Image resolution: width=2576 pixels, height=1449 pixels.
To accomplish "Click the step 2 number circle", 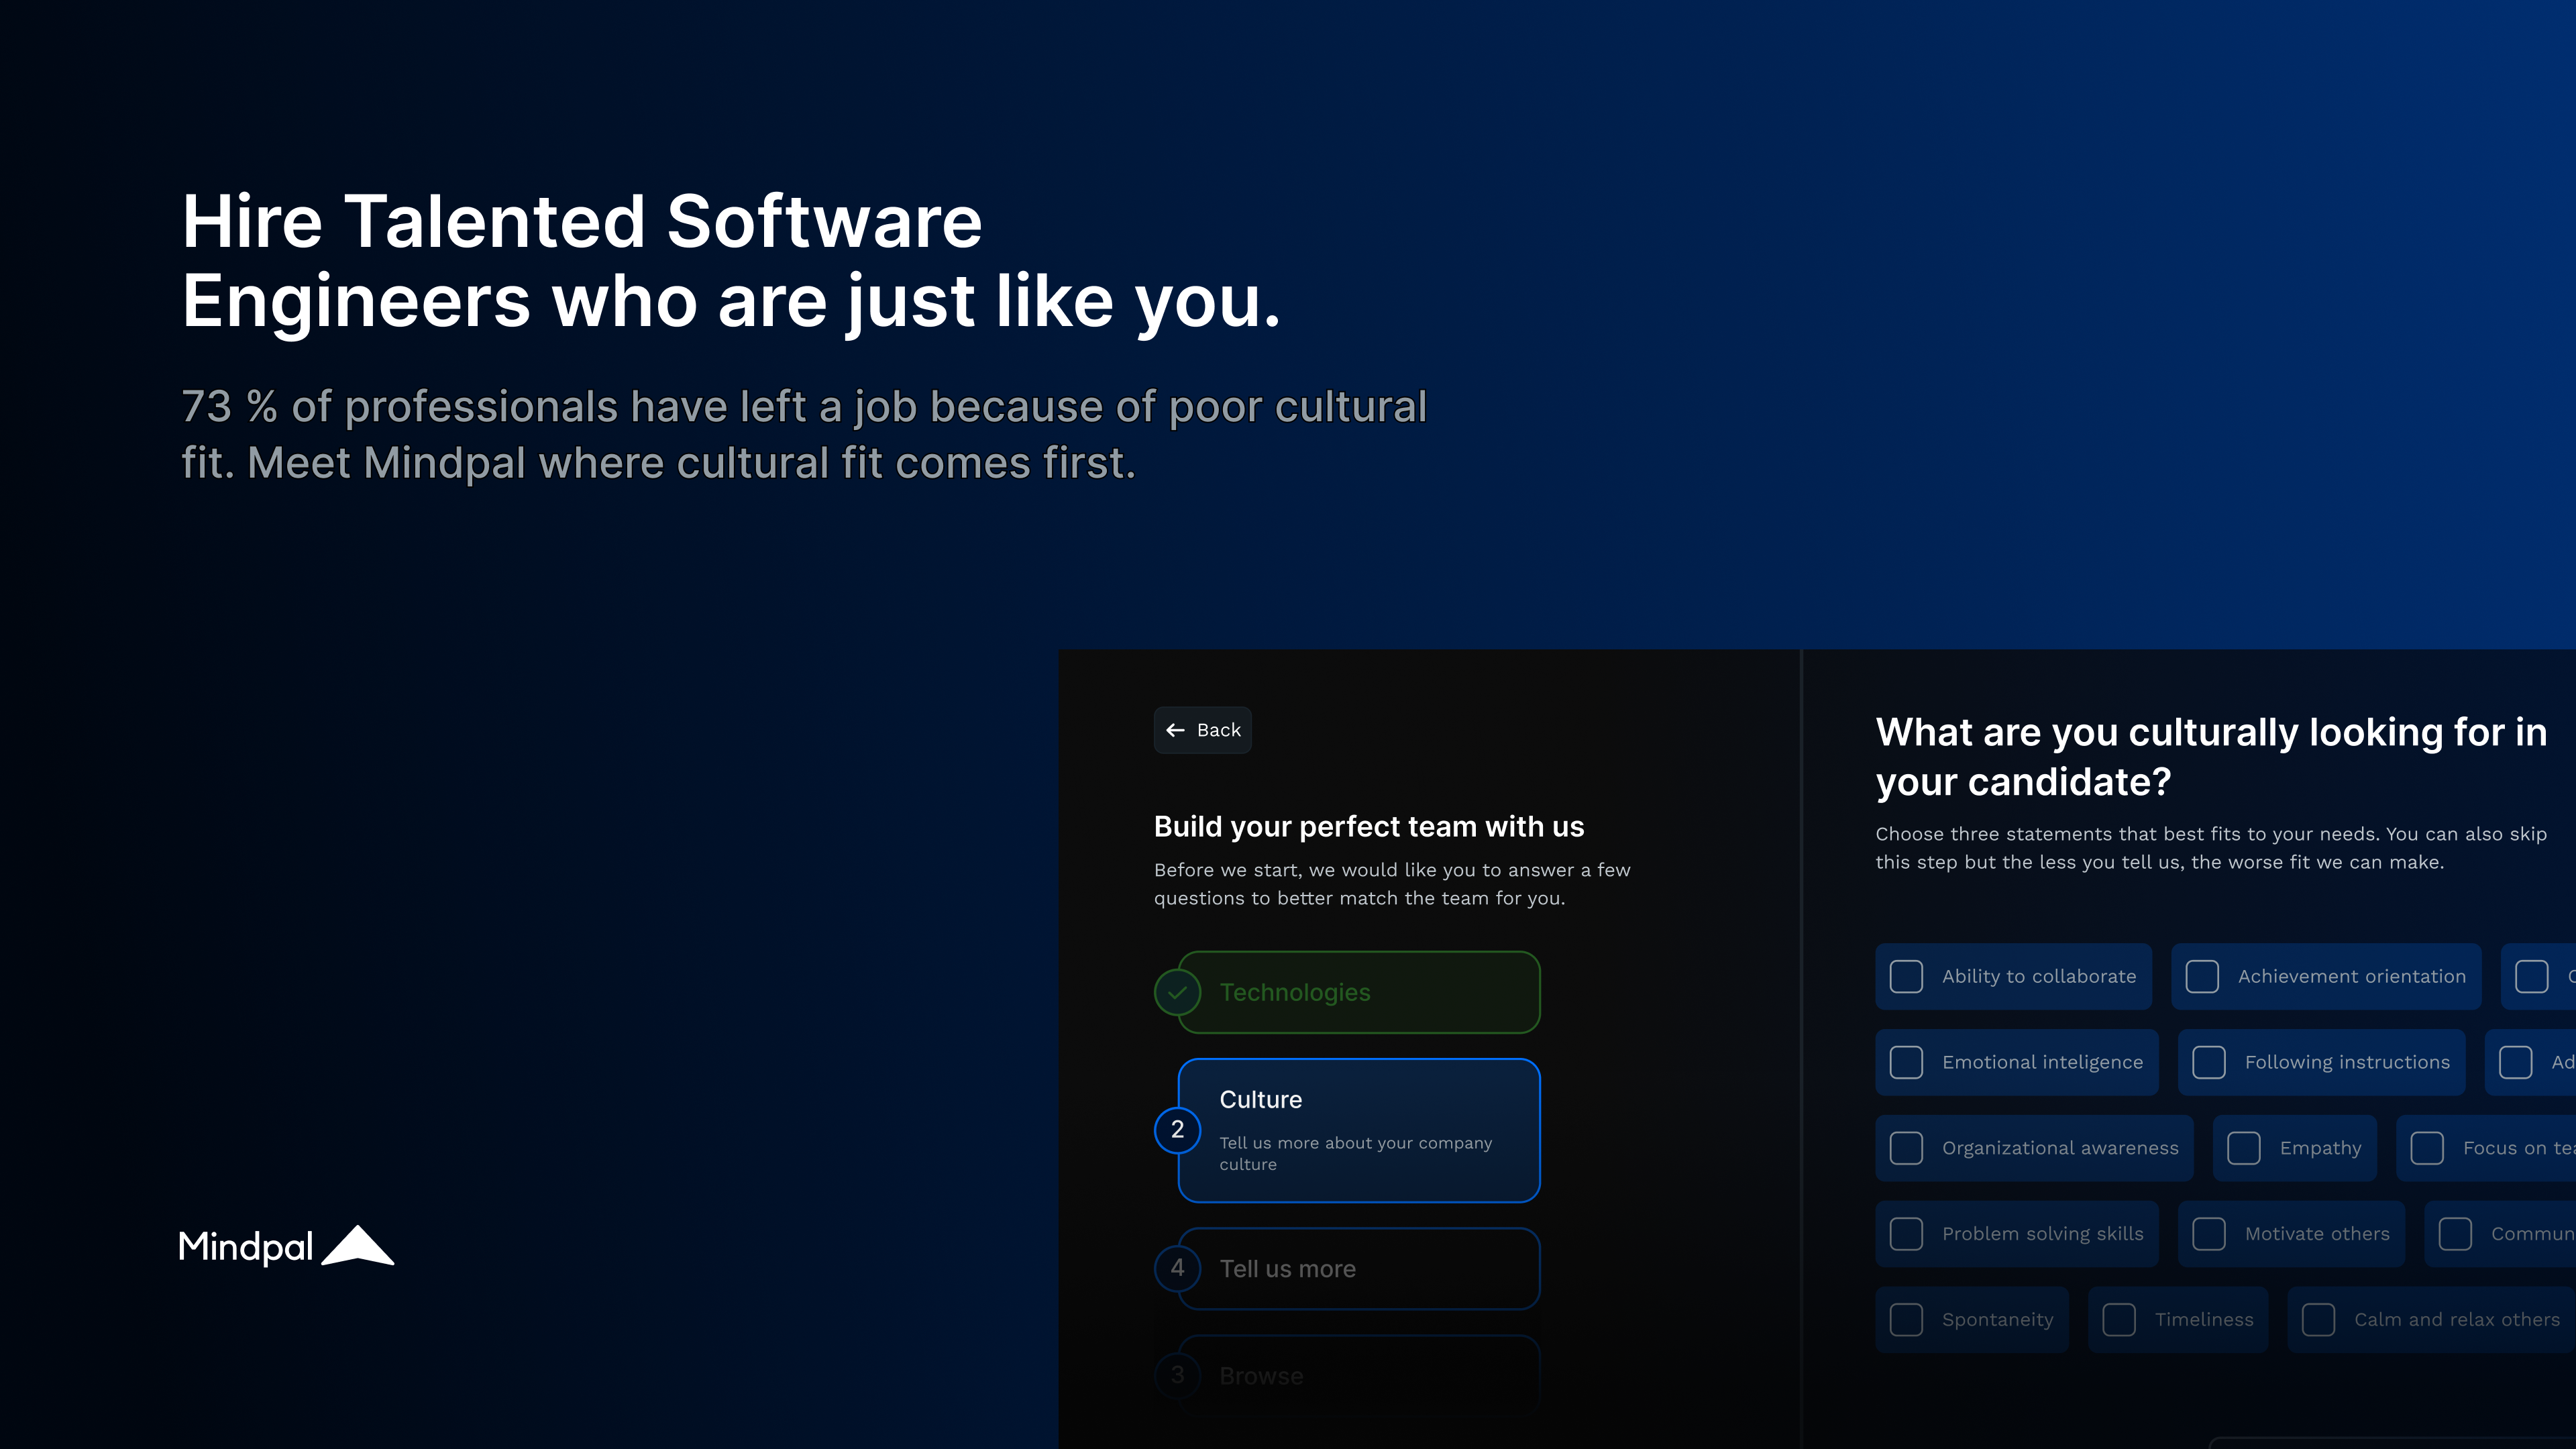I will coord(1178,1130).
